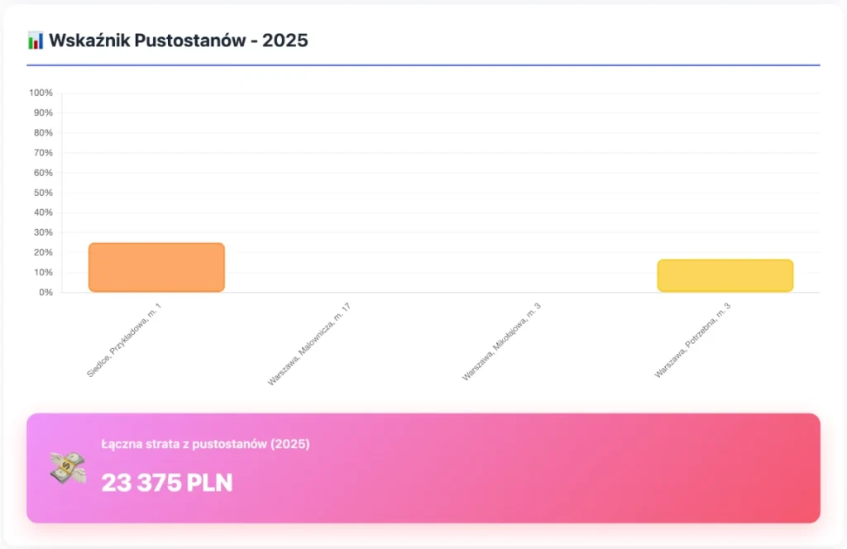
Task: Click the flying money icon
Action: [x=68, y=468]
